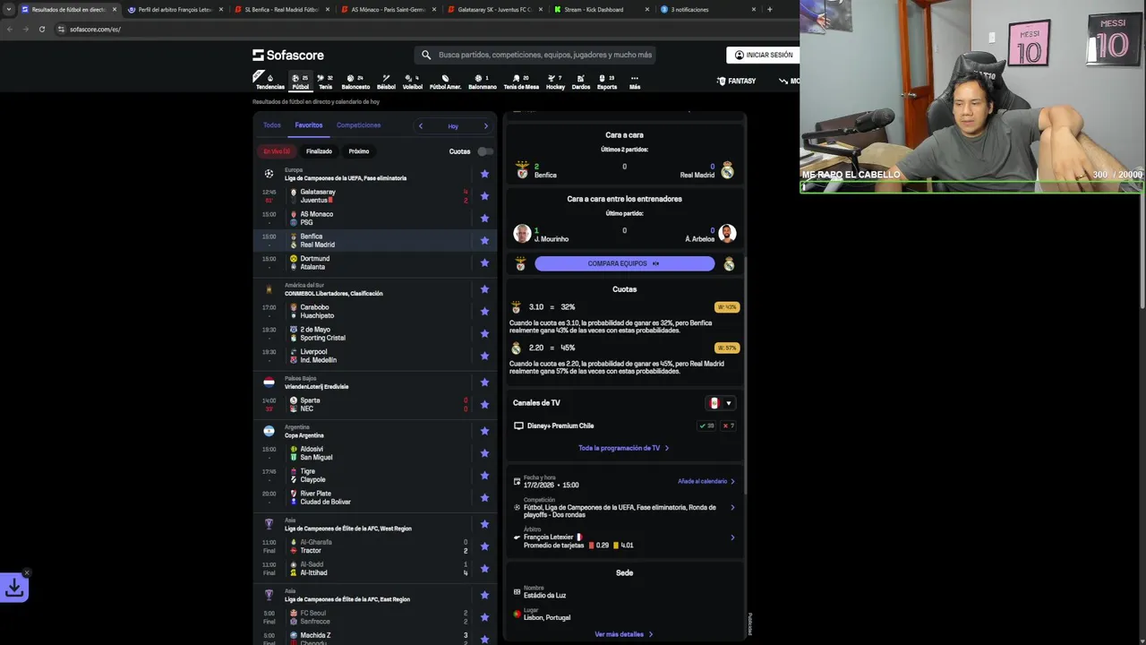Image resolution: width=1146 pixels, height=645 pixels.
Task: Open the Hoy date picker
Action: click(x=453, y=126)
